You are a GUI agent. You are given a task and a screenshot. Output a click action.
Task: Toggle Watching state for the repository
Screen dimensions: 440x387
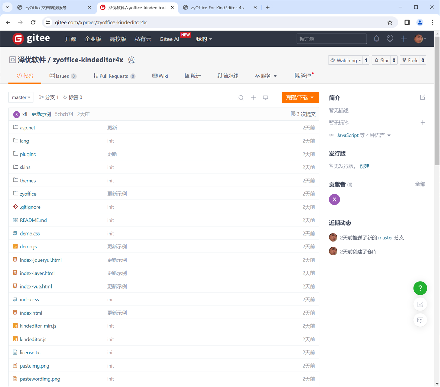[x=346, y=60]
